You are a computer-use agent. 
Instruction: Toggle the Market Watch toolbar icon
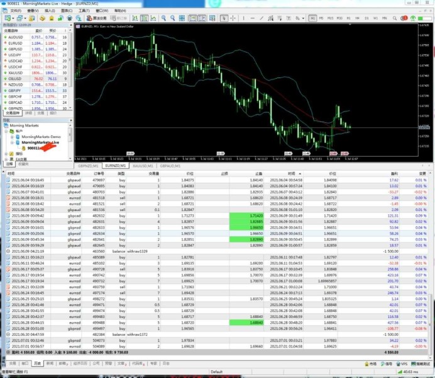[x=32, y=18]
